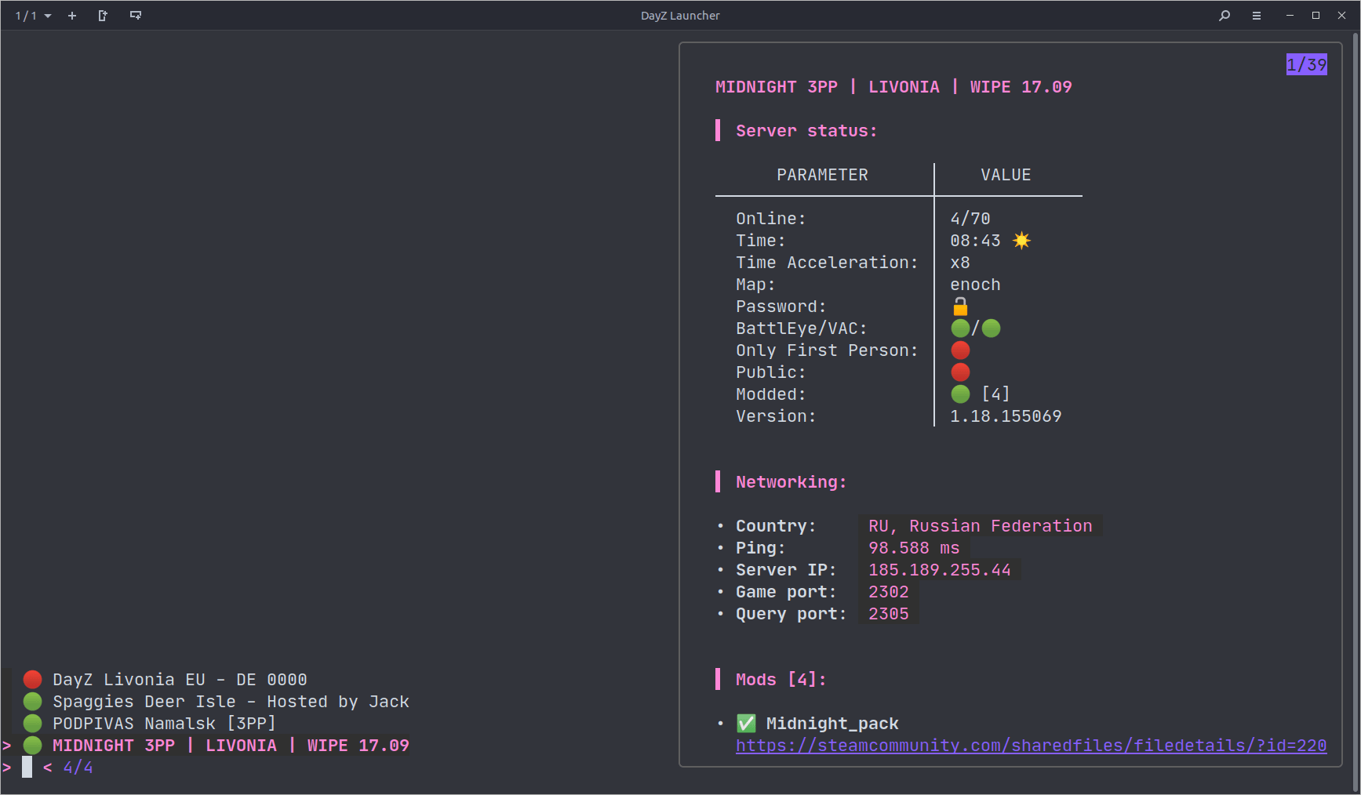This screenshot has height=795, width=1361.
Task: Click the detach/new window icon in title bar
Action: click(x=103, y=16)
